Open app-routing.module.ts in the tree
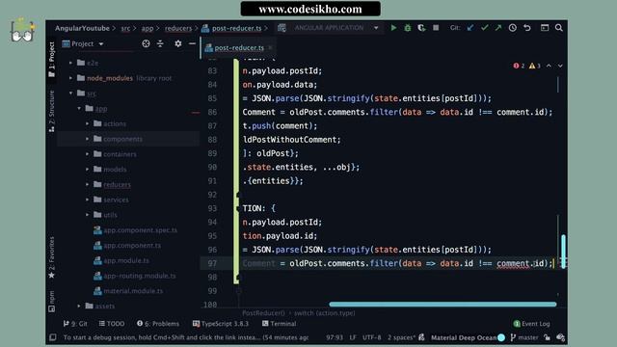Viewport: 617px width, 347px height. pos(139,276)
